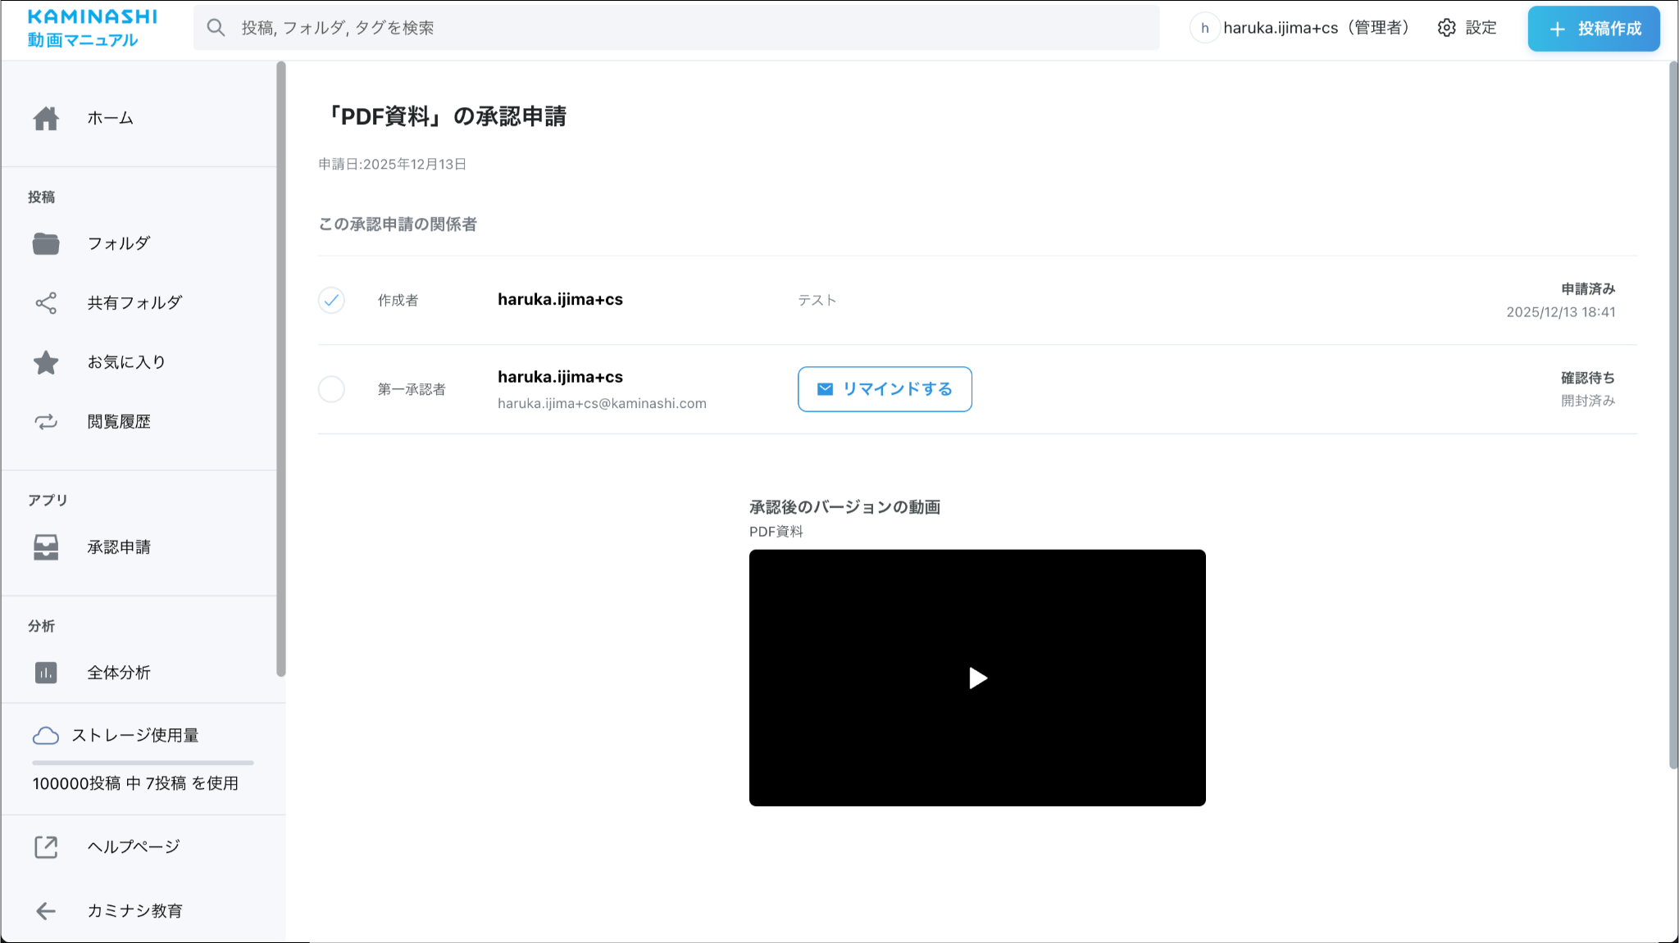Screen dimensions: 1679x943
Task: Click the back arrow beside カミナシ教育
Action: pyautogui.click(x=46, y=911)
